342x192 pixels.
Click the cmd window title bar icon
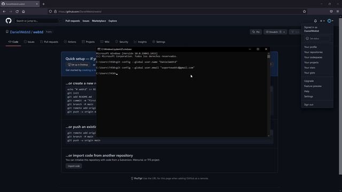(99, 49)
